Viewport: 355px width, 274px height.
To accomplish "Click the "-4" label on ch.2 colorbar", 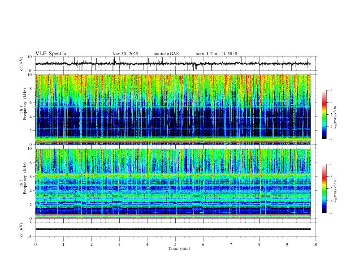I will (330, 176).
